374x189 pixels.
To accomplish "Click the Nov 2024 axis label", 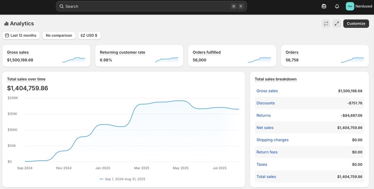I will pyautogui.click(x=64, y=168).
